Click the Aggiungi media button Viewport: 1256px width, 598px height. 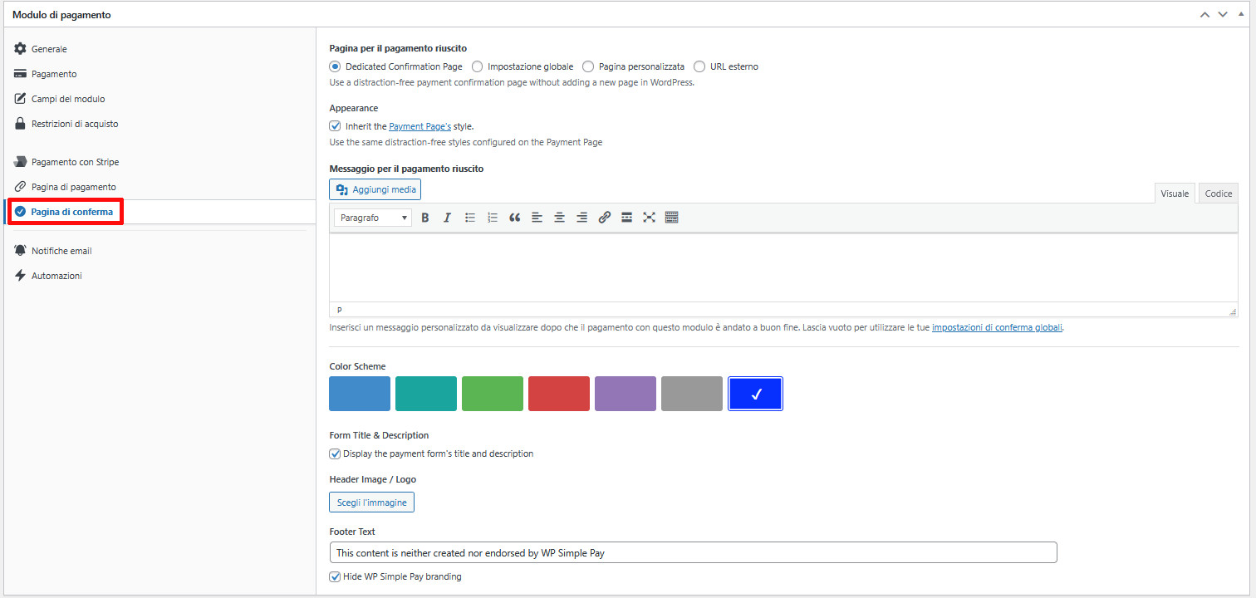[375, 189]
